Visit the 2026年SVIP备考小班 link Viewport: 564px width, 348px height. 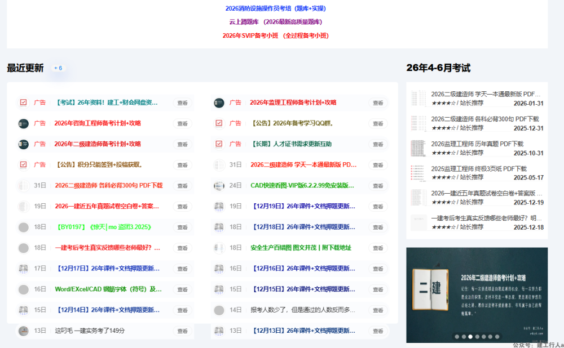pyautogui.click(x=275, y=35)
